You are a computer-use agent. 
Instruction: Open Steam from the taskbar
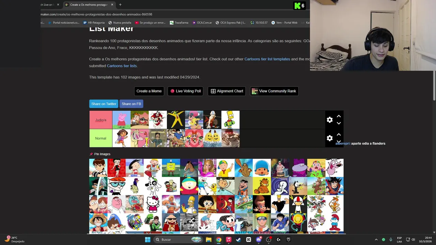click(x=238, y=240)
